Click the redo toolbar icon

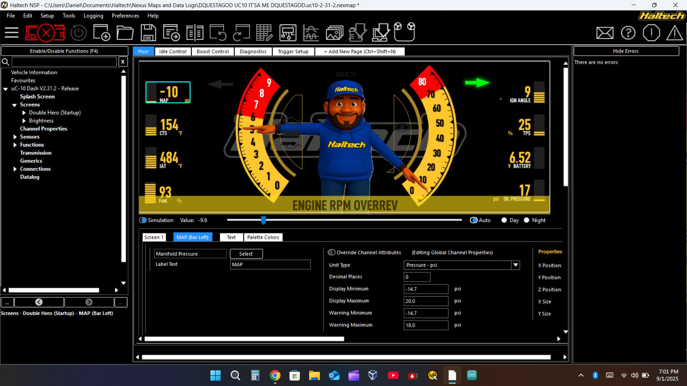(241, 33)
